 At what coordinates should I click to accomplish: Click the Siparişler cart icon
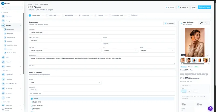pos(3,21)
